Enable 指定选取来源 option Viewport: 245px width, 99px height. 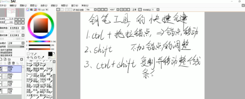[x=6, y=55]
